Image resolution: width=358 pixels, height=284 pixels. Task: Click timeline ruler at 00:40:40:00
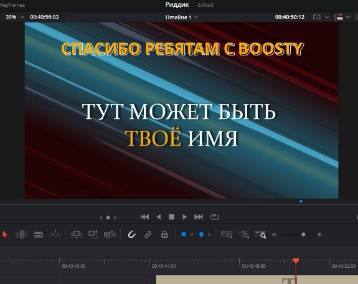coord(73,266)
